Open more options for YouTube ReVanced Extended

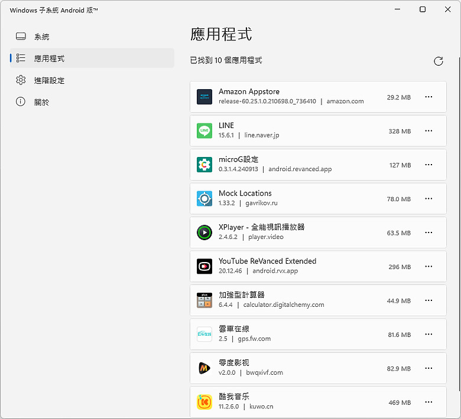click(x=428, y=266)
